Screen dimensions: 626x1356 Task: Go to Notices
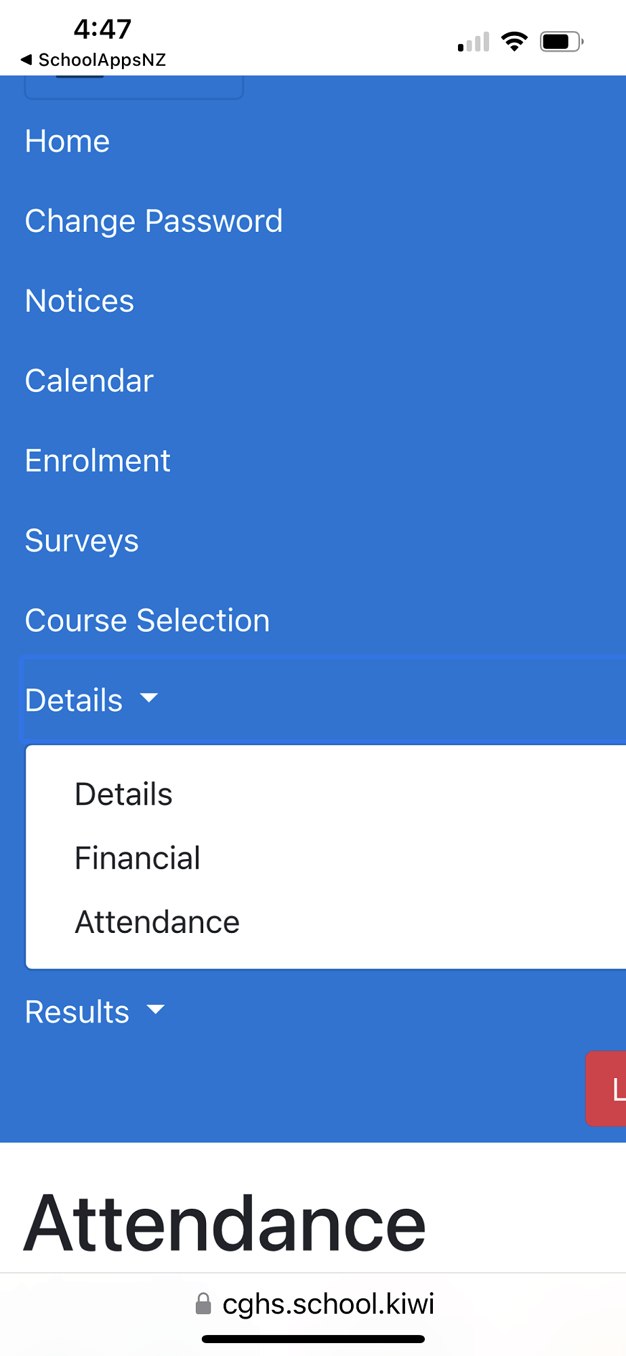click(79, 301)
